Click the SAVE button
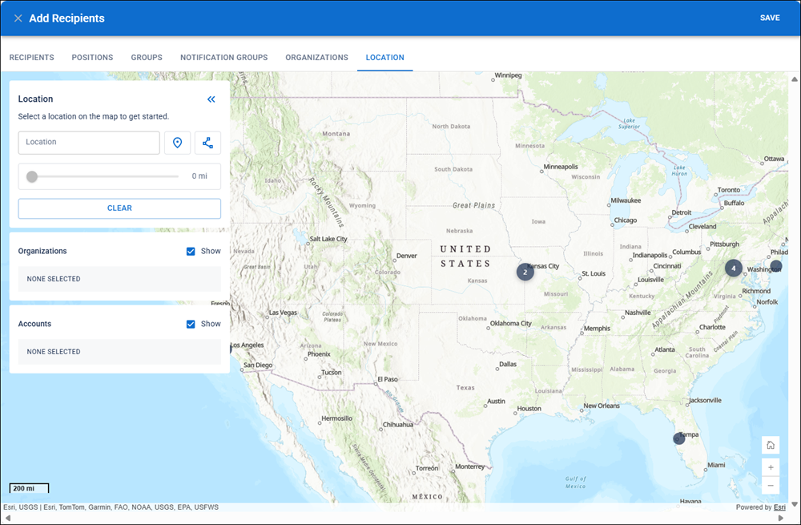Image resolution: width=801 pixels, height=525 pixels. pyautogui.click(x=769, y=18)
